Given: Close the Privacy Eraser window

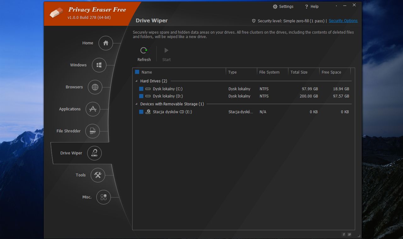Looking at the screenshot, I should click(354, 5).
